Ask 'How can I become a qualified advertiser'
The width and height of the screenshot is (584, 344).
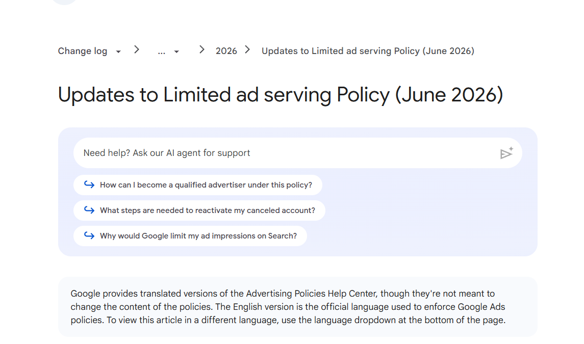[x=198, y=185]
